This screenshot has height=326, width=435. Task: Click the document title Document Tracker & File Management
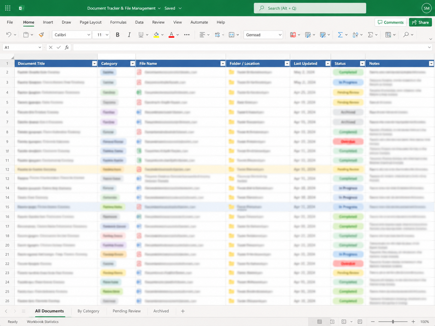pos(121,8)
